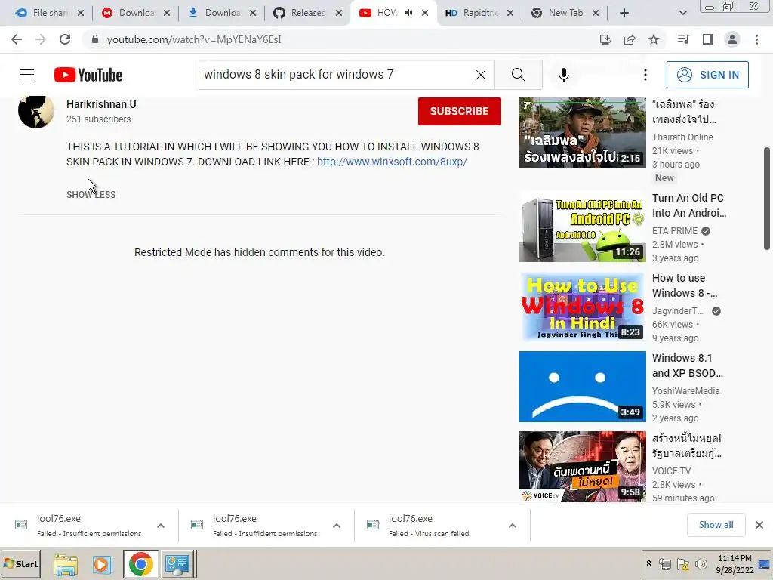The height and width of the screenshot is (580, 773).
Task: Open the YouTube hamburger guide menu
Action: click(27, 75)
